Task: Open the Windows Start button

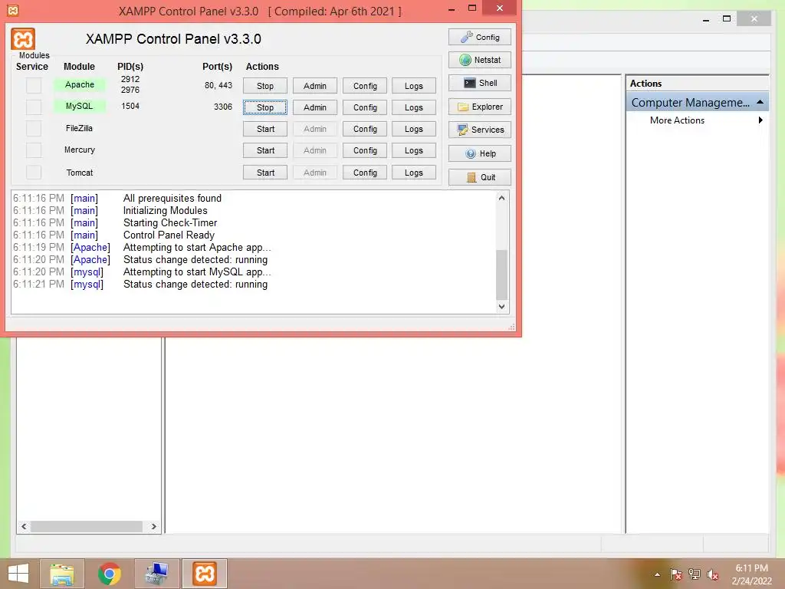Action: point(18,574)
